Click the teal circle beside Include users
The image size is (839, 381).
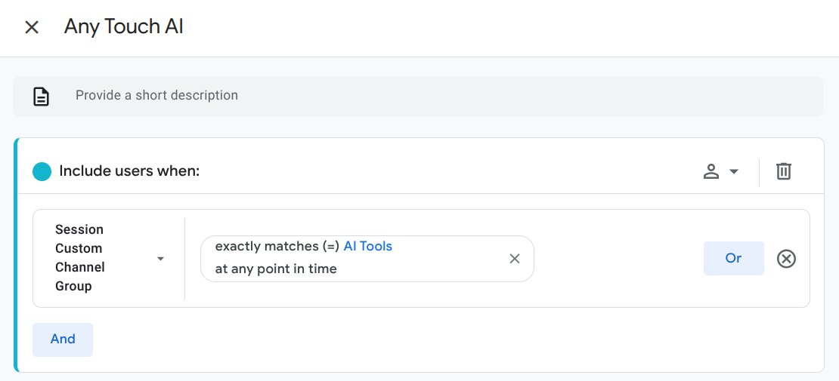pyautogui.click(x=42, y=171)
